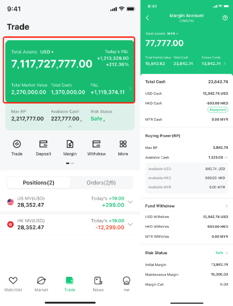
Task: Tap the Hong Kong flag icon
Action: tap(10, 225)
